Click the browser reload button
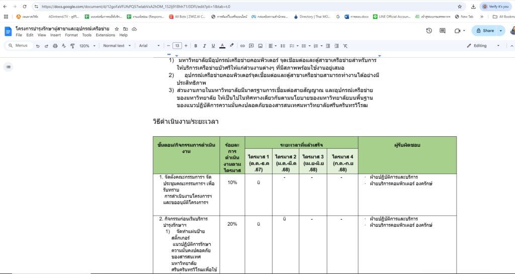This screenshot has height=274, width=515. (25, 7)
